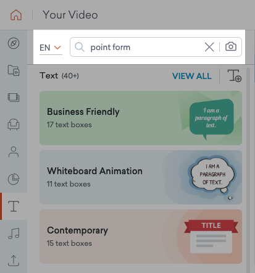Click the camera image search icon
The image size is (255, 273).
tap(231, 47)
